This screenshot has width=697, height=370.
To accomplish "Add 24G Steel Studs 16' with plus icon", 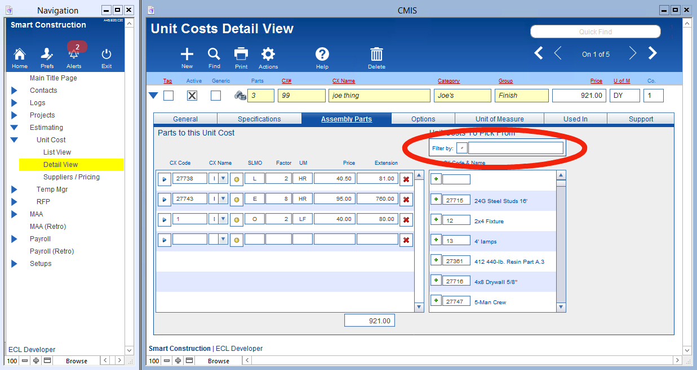I will 436,200.
